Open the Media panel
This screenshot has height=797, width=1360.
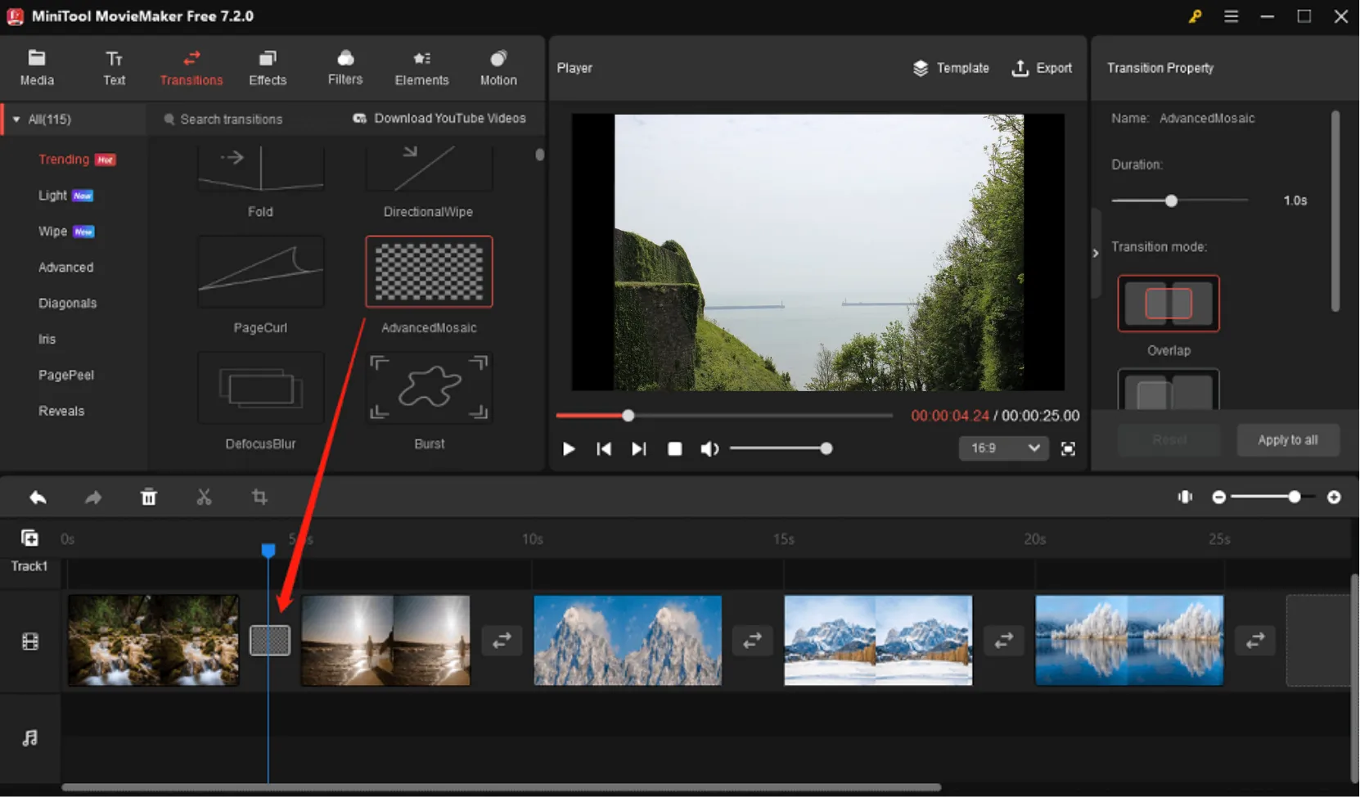click(x=36, y=67)
